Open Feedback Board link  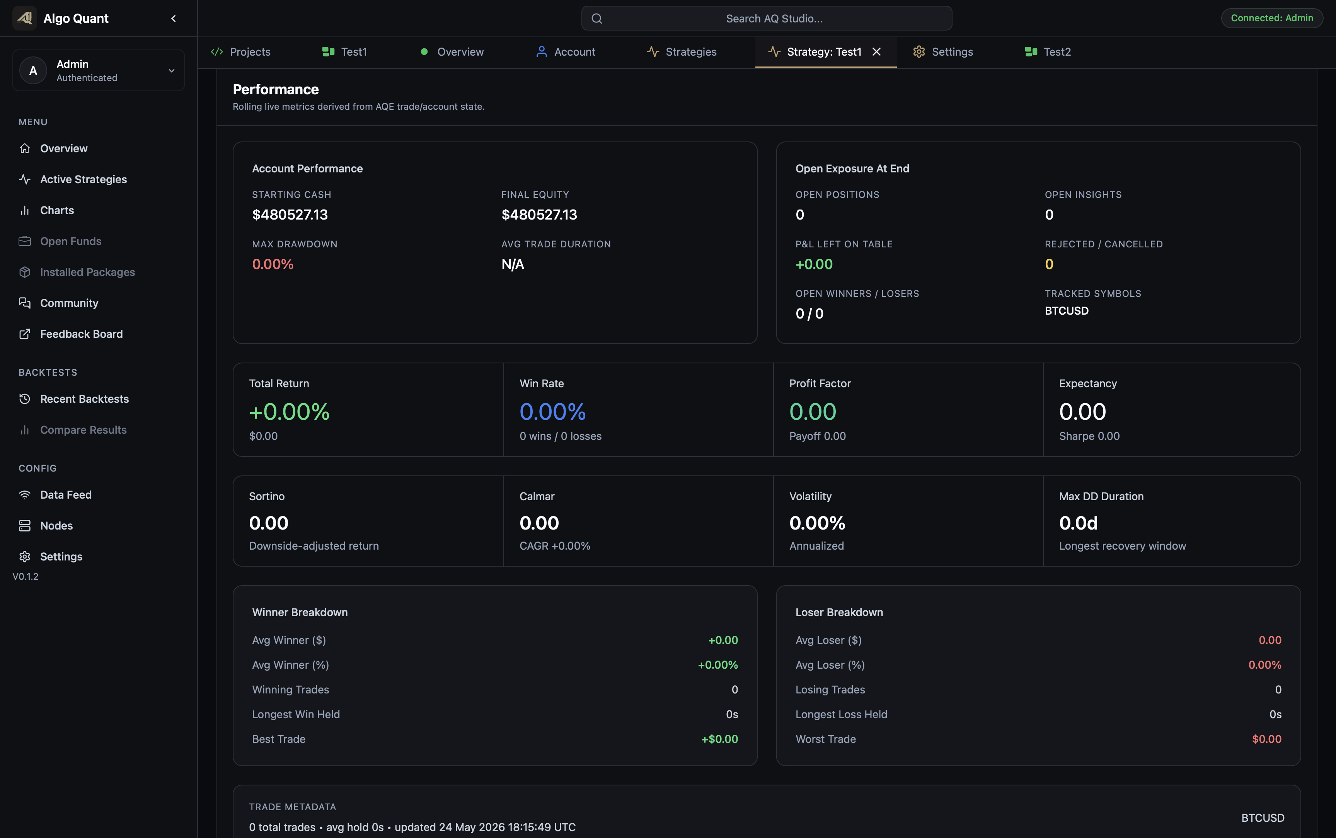(x=82, y=334)
